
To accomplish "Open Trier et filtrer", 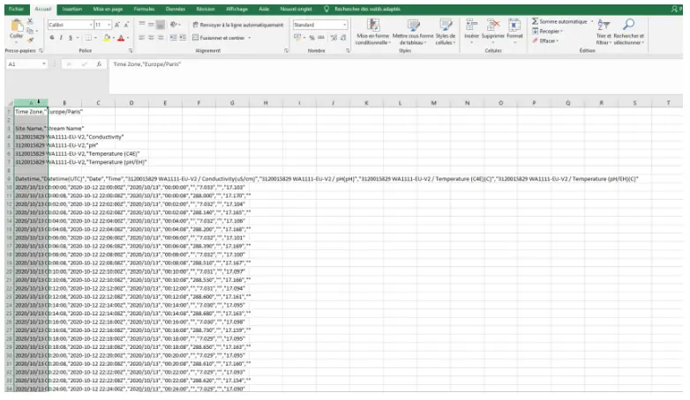I will pos(604,32).
